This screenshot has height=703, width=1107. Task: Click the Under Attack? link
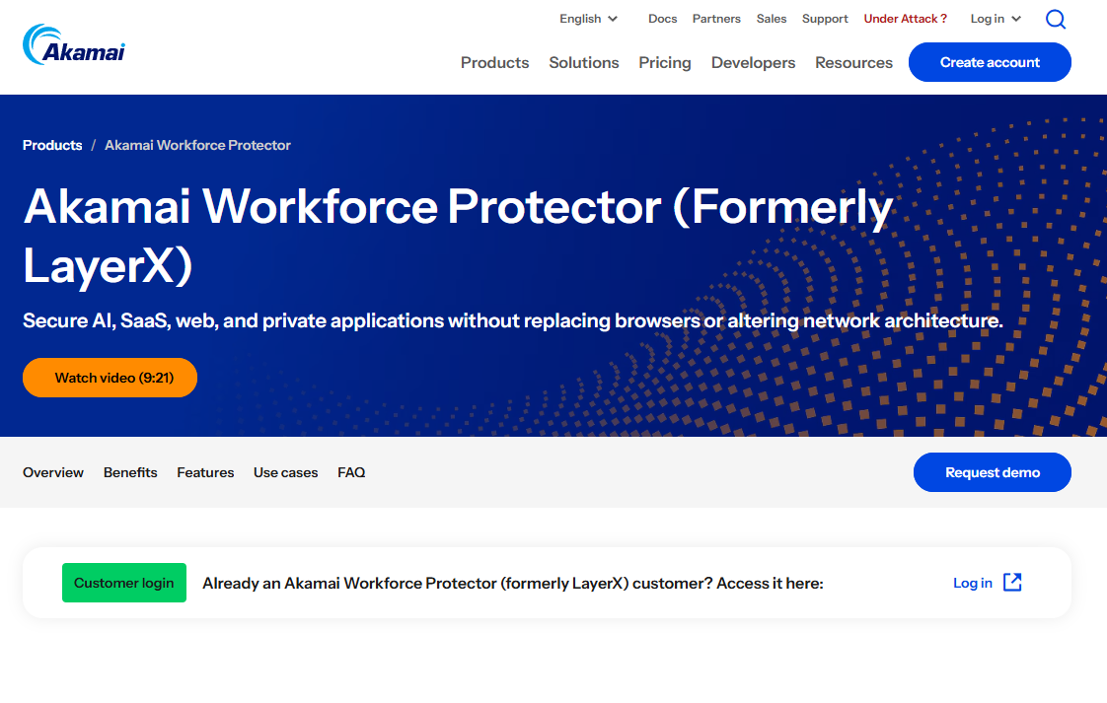coord(905,19)
